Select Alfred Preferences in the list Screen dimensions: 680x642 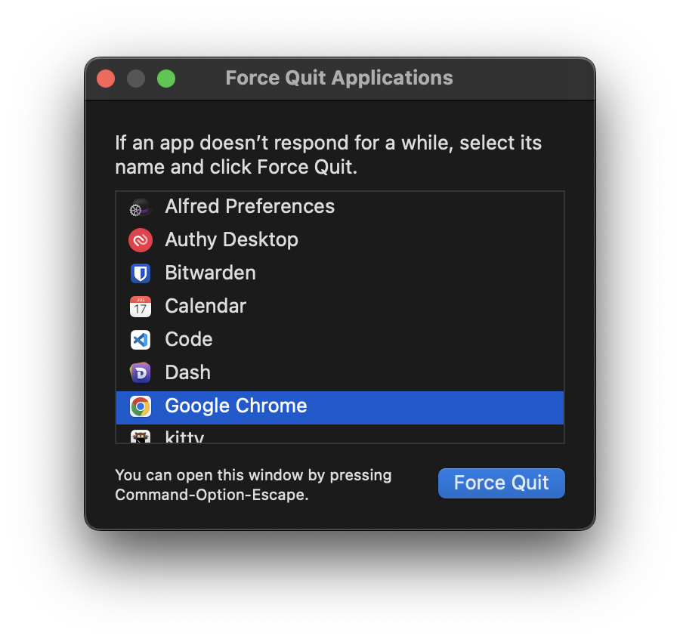point(340,207)
